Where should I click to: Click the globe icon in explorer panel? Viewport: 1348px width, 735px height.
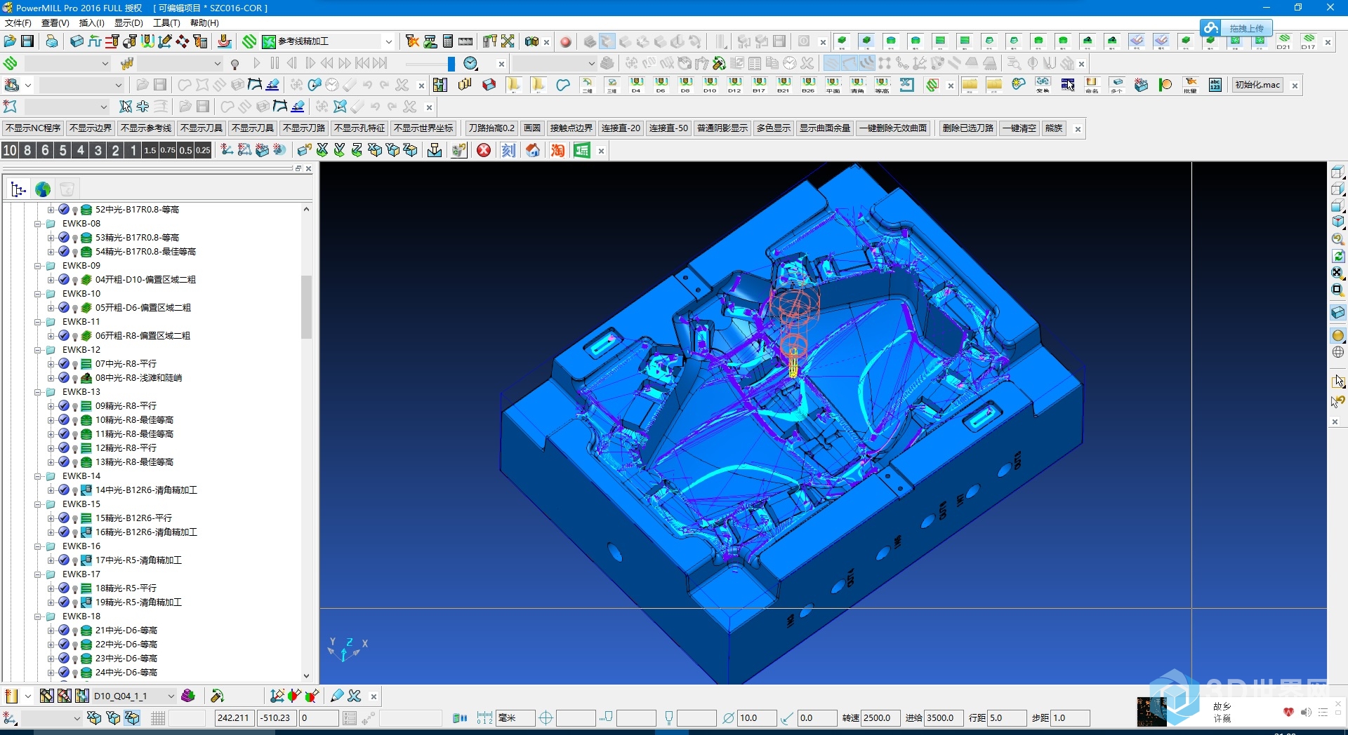43,189
